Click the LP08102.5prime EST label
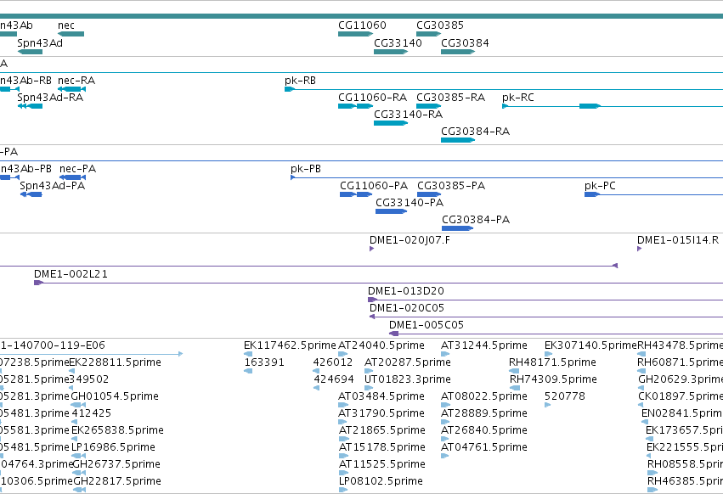The image size is (723, 494). pos(381,481)
